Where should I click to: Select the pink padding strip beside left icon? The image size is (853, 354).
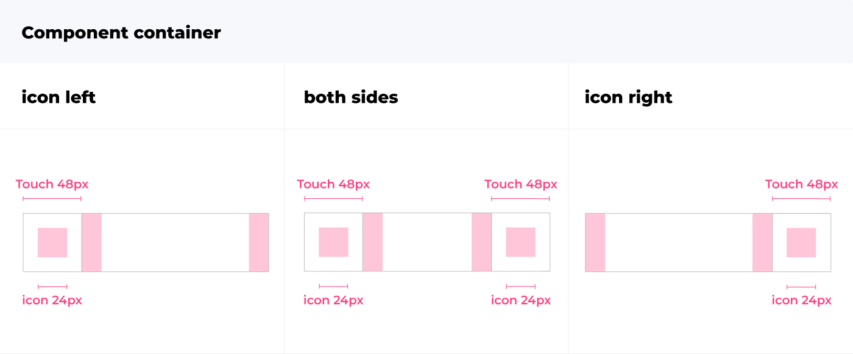(x=91, y=242)
